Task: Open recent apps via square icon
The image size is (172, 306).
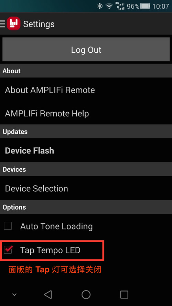Action: tap(124, 294)
